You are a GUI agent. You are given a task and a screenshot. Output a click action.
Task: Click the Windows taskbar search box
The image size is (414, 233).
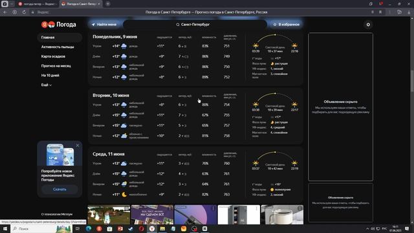click(41, 228)
